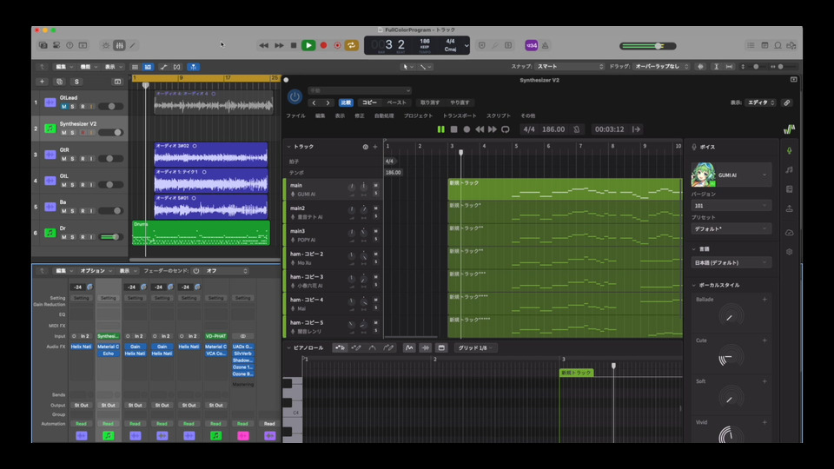Click the Drums MIDI region in the arrangement
Image resolution: width=834 pixels, height=469 pixels.
(x=200, y=233)
